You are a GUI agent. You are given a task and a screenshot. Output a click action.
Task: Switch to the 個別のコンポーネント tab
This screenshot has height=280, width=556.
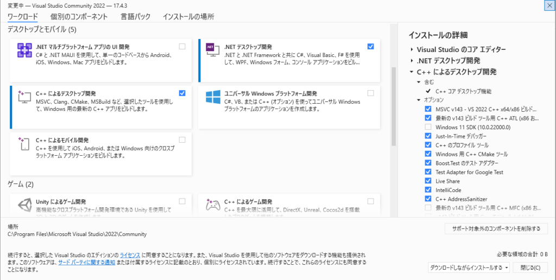tap(79, 17)
